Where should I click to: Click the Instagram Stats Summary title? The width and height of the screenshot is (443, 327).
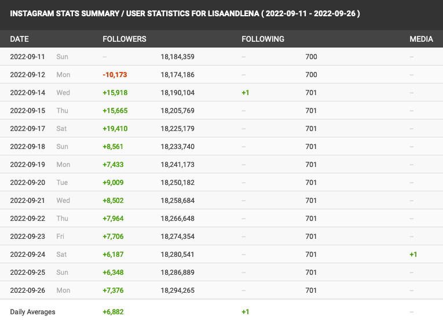point(185,13)
